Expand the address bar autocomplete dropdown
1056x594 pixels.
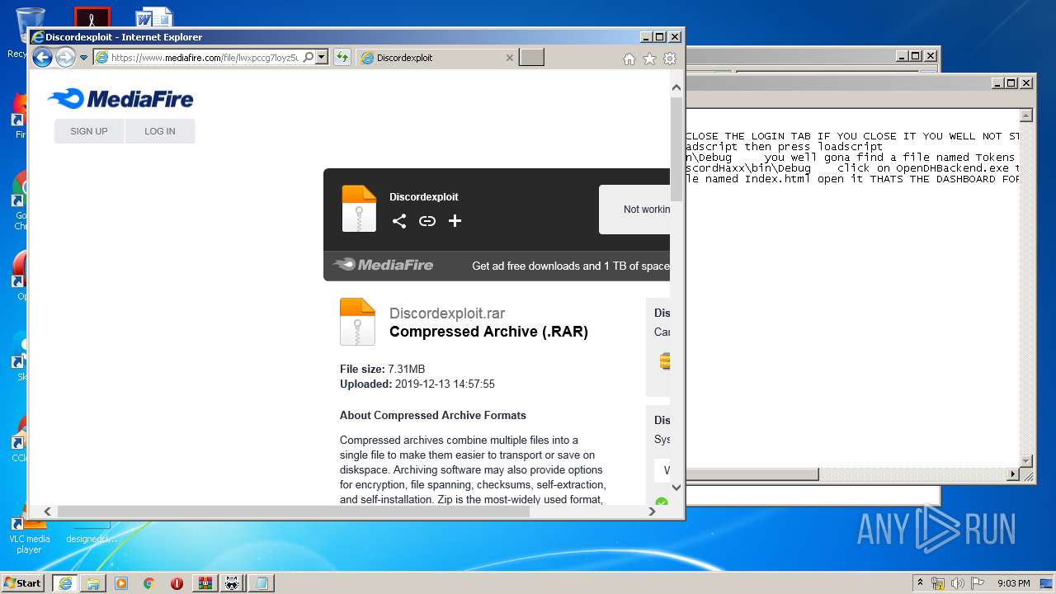pos(322,58)
